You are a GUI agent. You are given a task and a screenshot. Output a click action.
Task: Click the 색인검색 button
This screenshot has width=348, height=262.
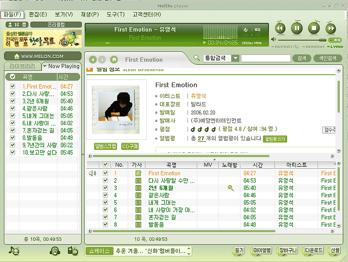point(328,58)
